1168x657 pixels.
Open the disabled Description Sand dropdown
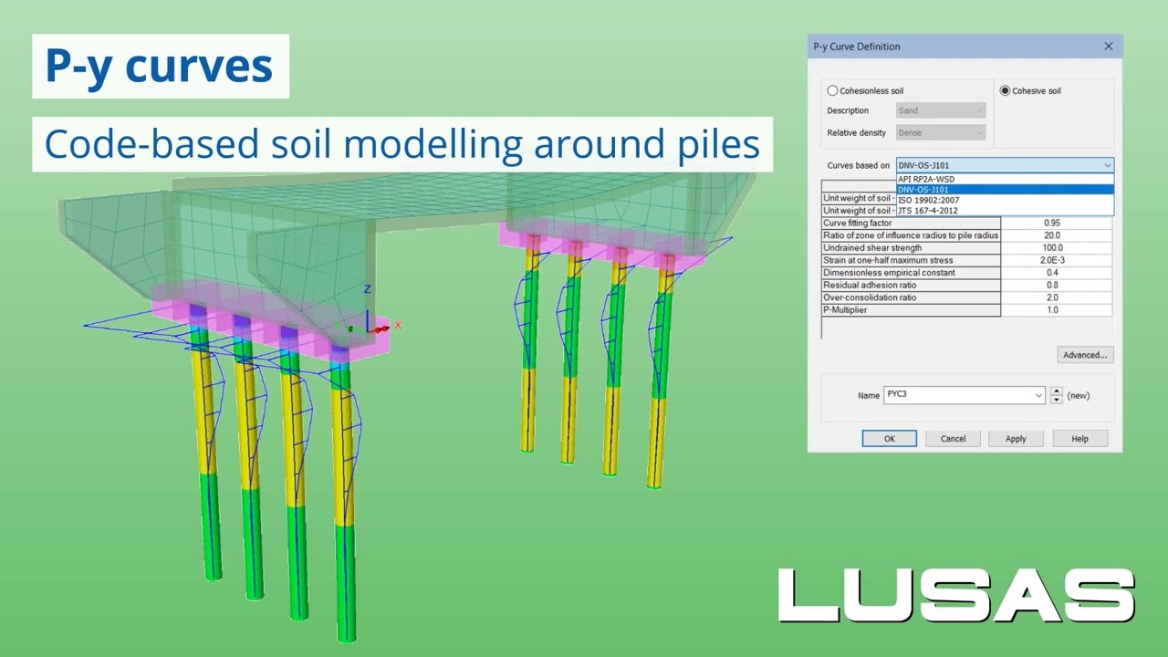pyautogui.click(x=941, y=110)
